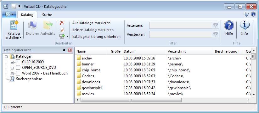Select CHIP 10.2009 catalog label

coord(33,62)
